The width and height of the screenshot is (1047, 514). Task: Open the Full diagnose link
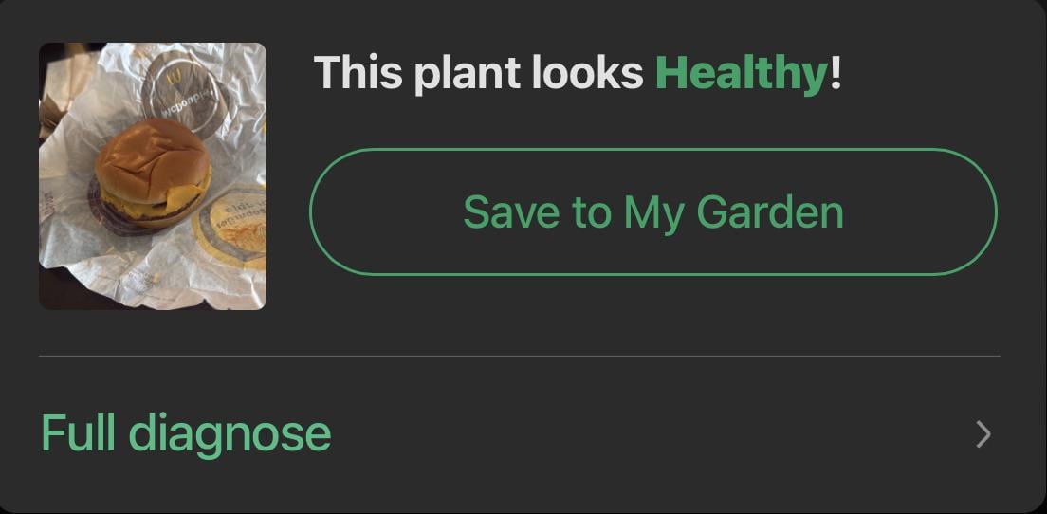point(186,433)
